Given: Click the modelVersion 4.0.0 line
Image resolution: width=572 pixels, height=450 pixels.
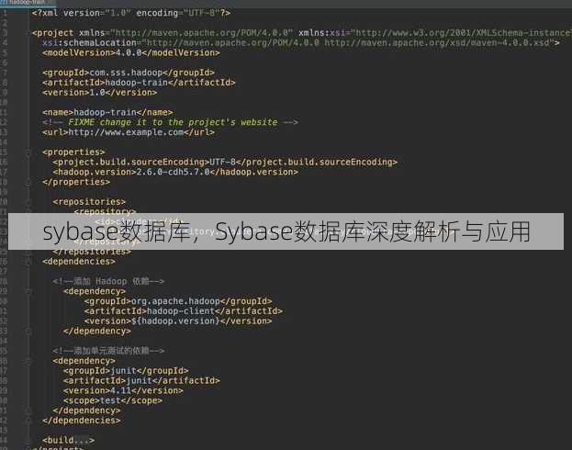Looking at the screenshot, I should (x=131, y=53).
